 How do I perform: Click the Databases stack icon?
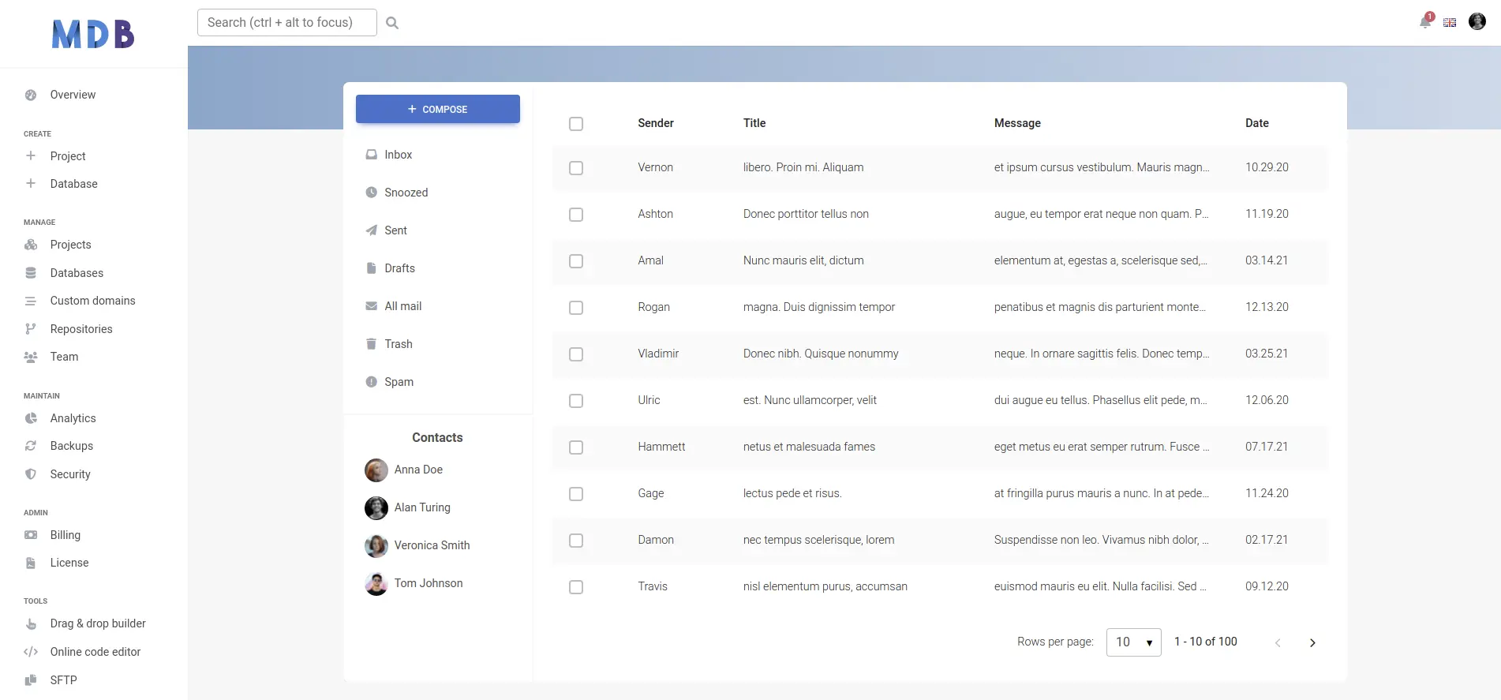(x=31, y=273)
